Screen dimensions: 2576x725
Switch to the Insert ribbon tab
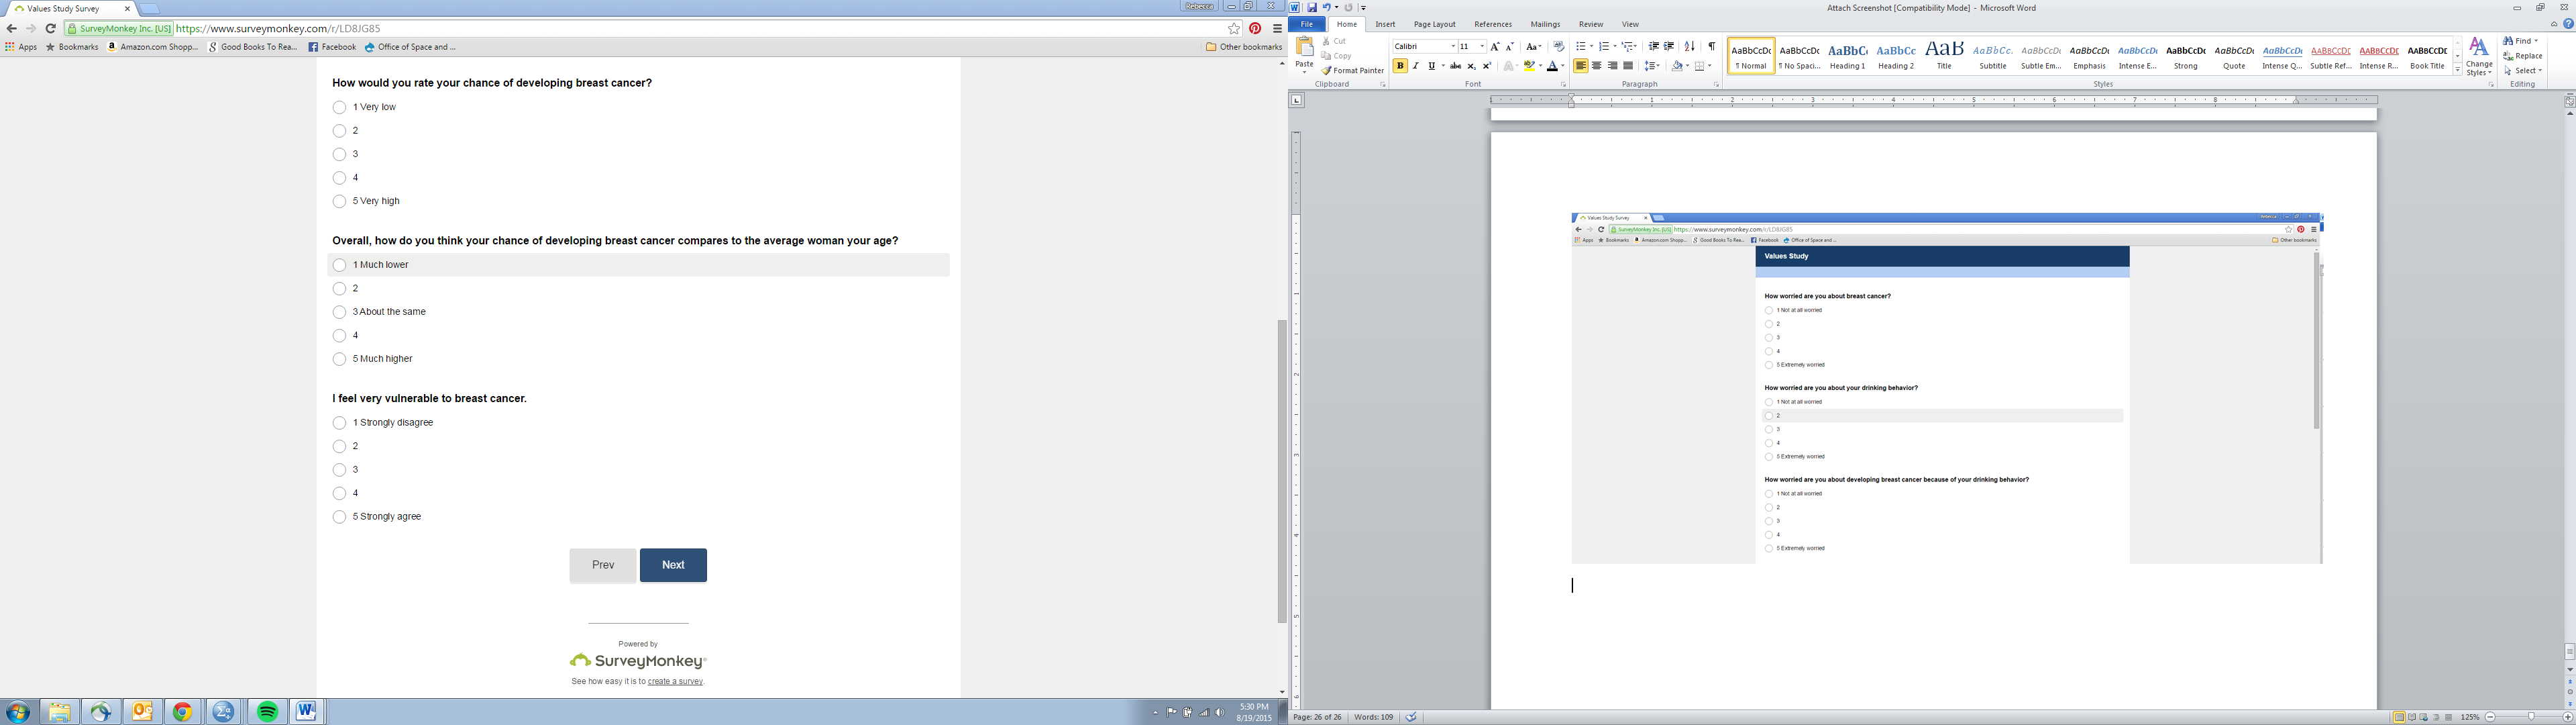[x=1385, y=24]
